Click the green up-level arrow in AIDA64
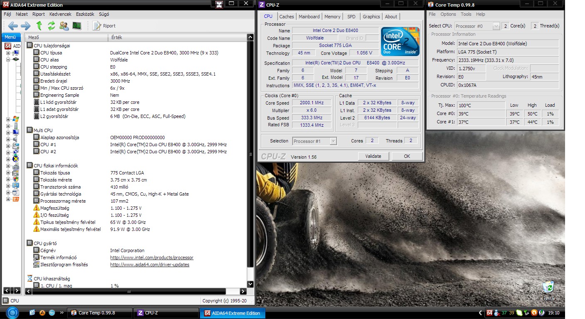This screenshot has height=319, width=585. click(39, 26)
